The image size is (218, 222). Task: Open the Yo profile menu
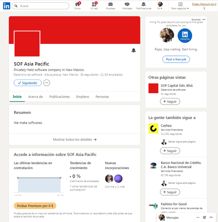point(160,6)
